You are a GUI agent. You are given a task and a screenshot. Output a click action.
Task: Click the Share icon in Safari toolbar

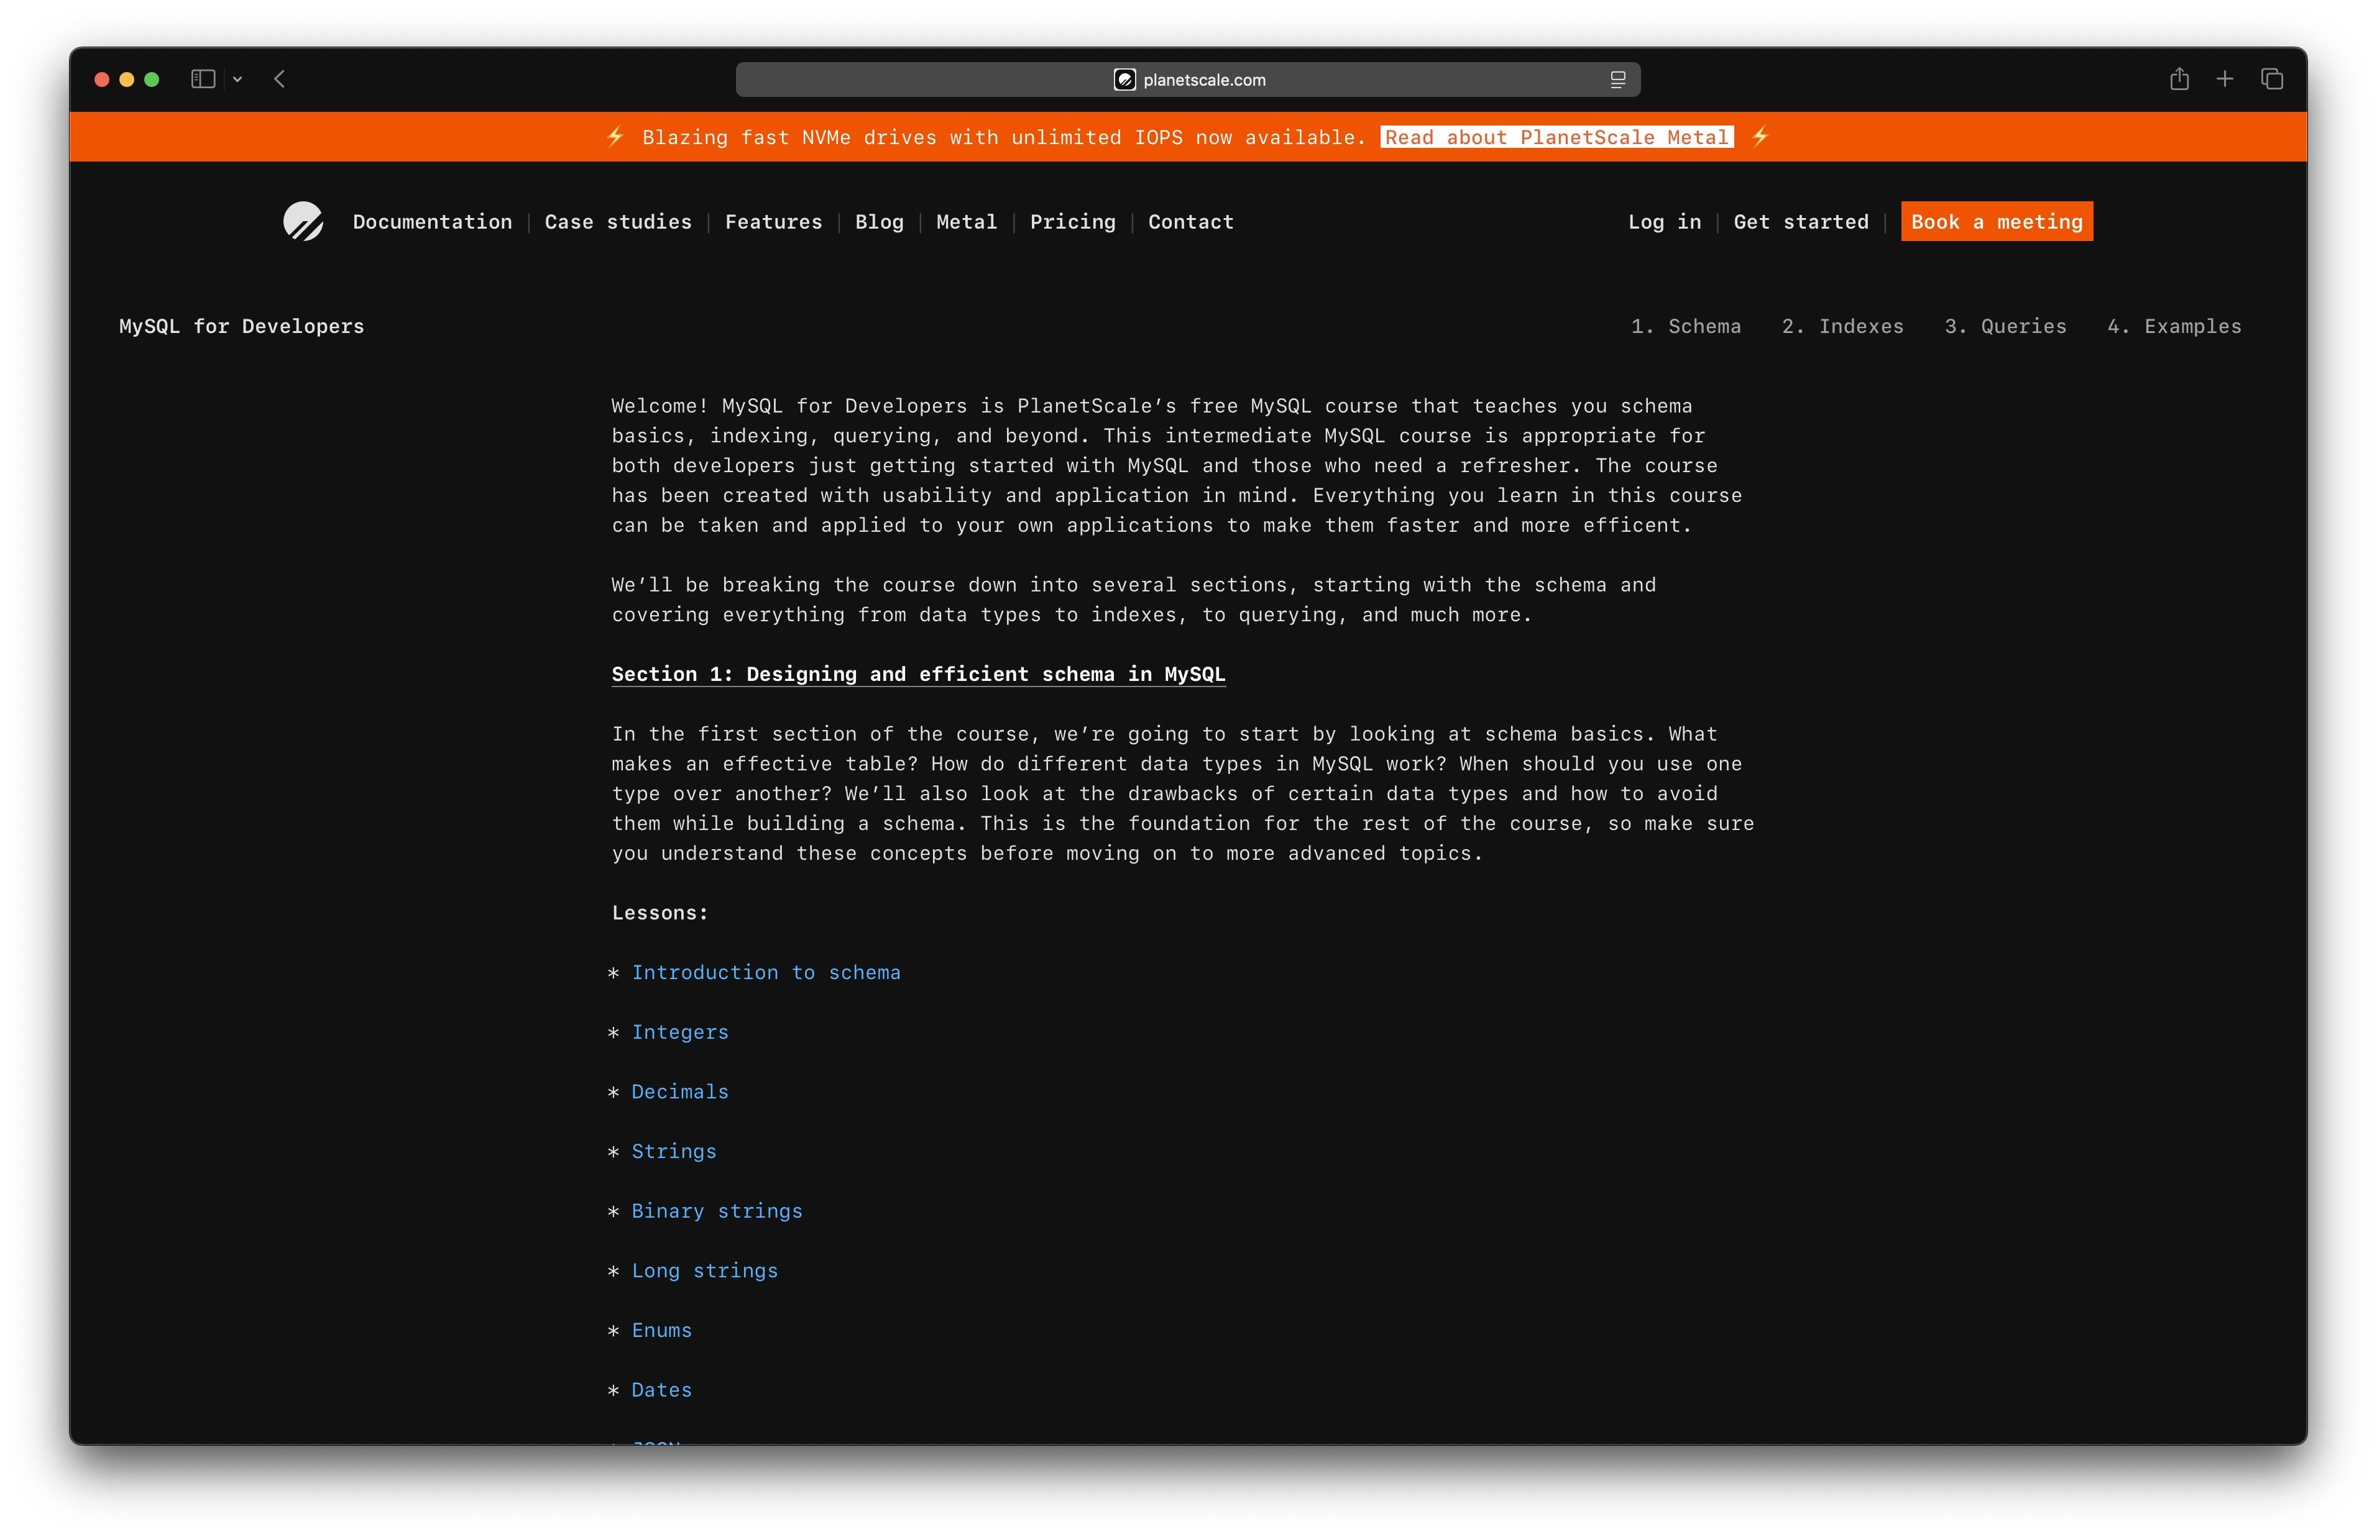point(2178,79)
